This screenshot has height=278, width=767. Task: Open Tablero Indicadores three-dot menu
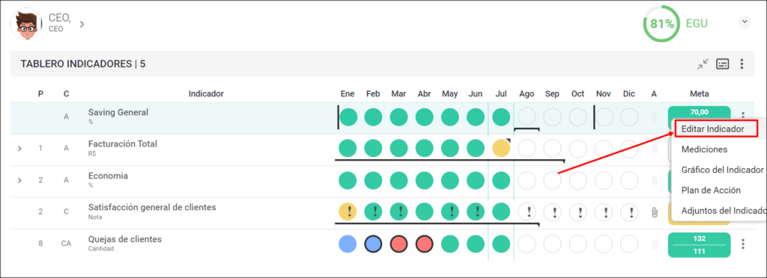click(742, 64)
